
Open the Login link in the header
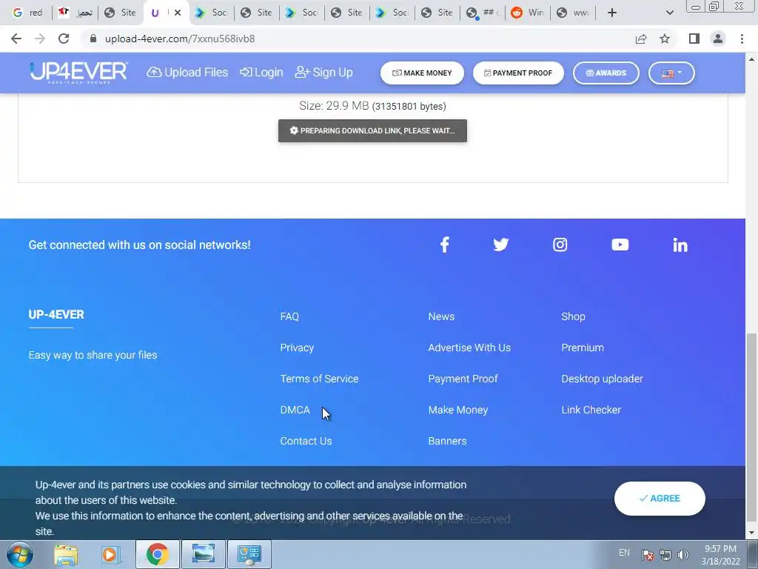[x=261, y=73]
